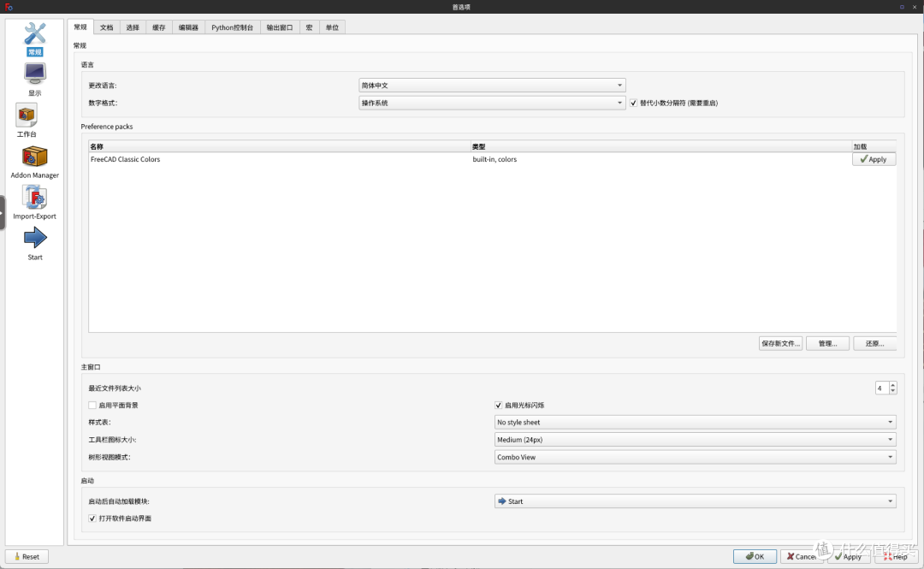Switch to the 输出窗口 tab

point(280,27)
